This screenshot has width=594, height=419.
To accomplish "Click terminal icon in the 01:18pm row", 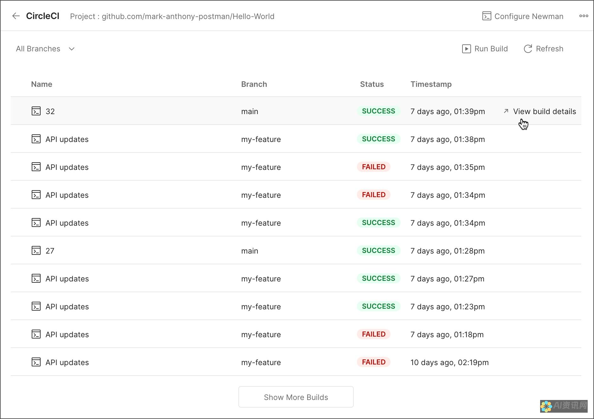I will [36, 334].
